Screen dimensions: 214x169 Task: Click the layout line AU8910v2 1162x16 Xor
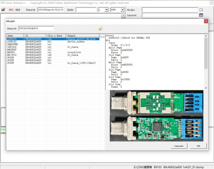coord(129,38)
